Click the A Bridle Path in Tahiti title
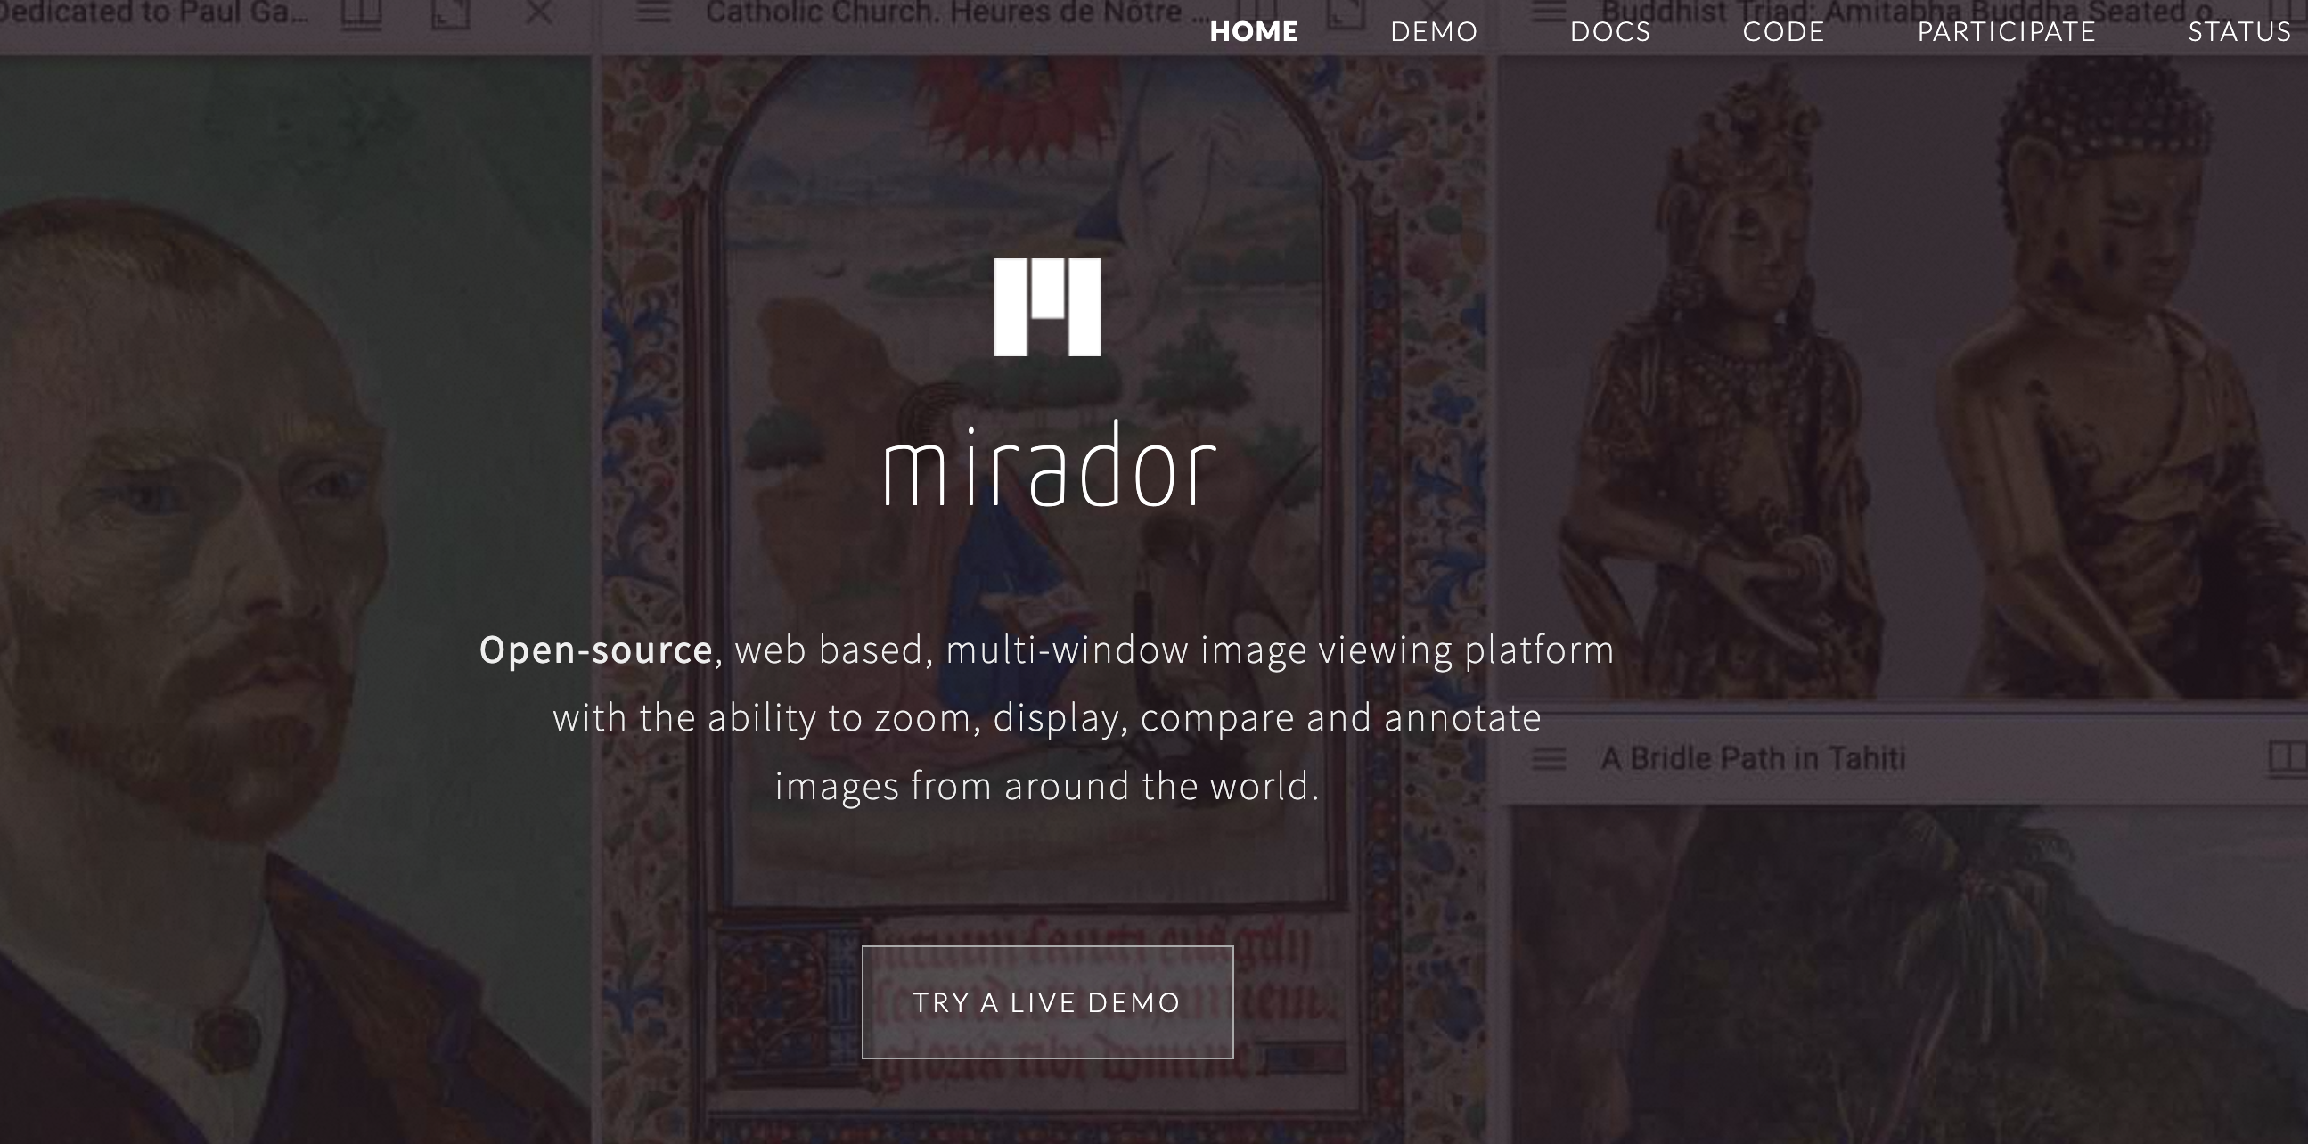Screen dimensions: 2308x1144 tap(1753, 758)
